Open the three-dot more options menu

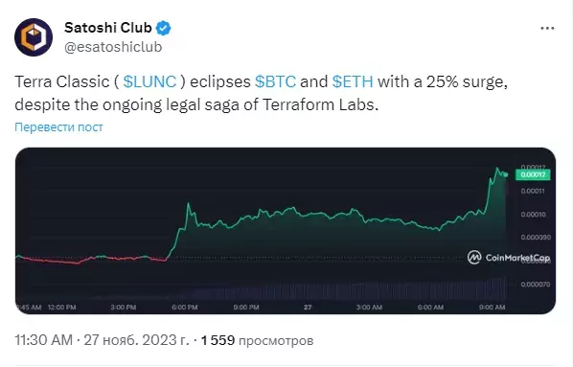point(547,28)
